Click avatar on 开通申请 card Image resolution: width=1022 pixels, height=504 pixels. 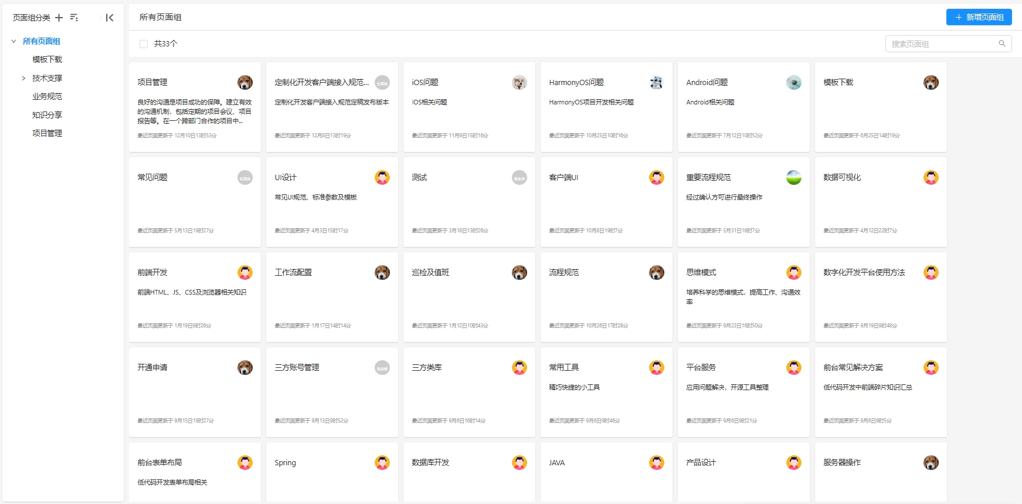245,367
